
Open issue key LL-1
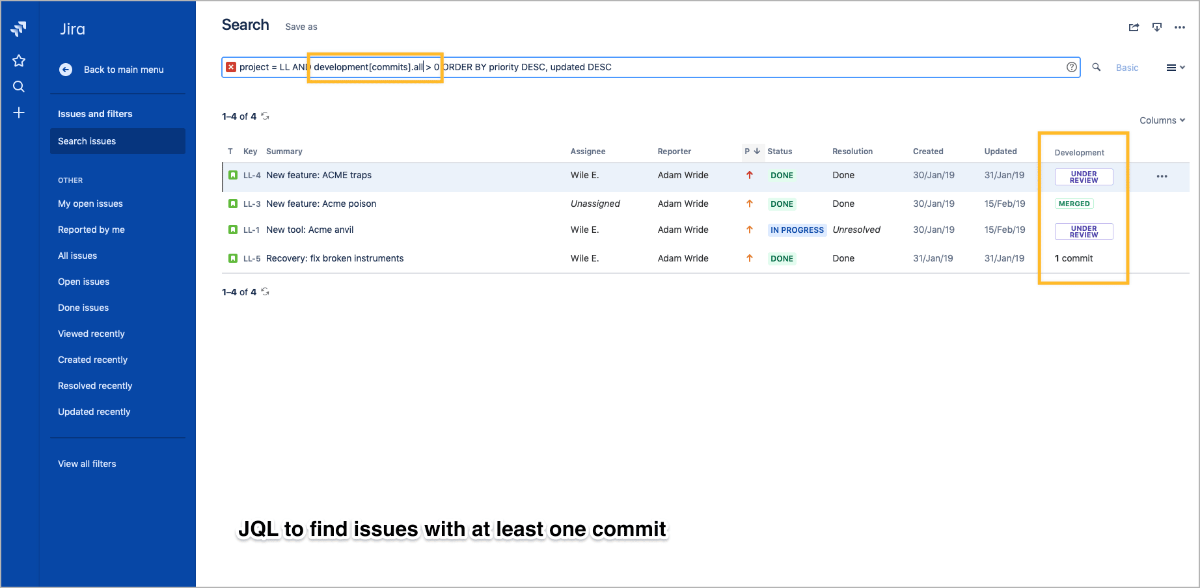click(252, 230)
